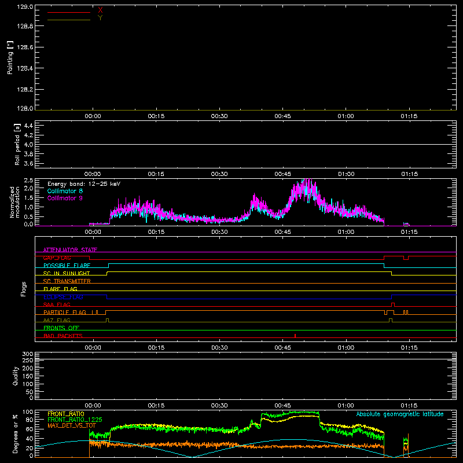
Task: Click the 4.4 roll period tick
Action: pyautogui.click(x=28, y=126)
